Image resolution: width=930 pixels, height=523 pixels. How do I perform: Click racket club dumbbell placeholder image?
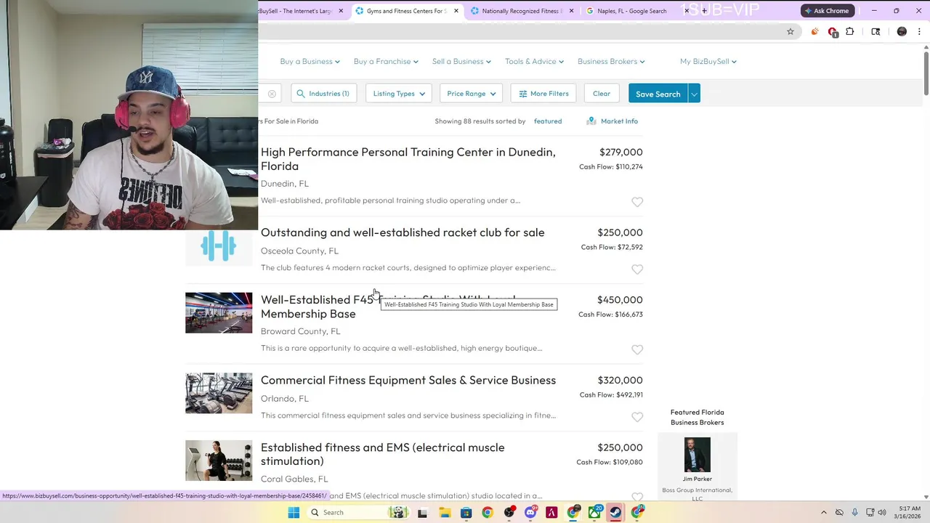(x=219, y=246)
